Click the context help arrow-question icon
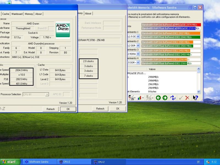Viewport: 220px width, 165px height. (x=195, y=98)
